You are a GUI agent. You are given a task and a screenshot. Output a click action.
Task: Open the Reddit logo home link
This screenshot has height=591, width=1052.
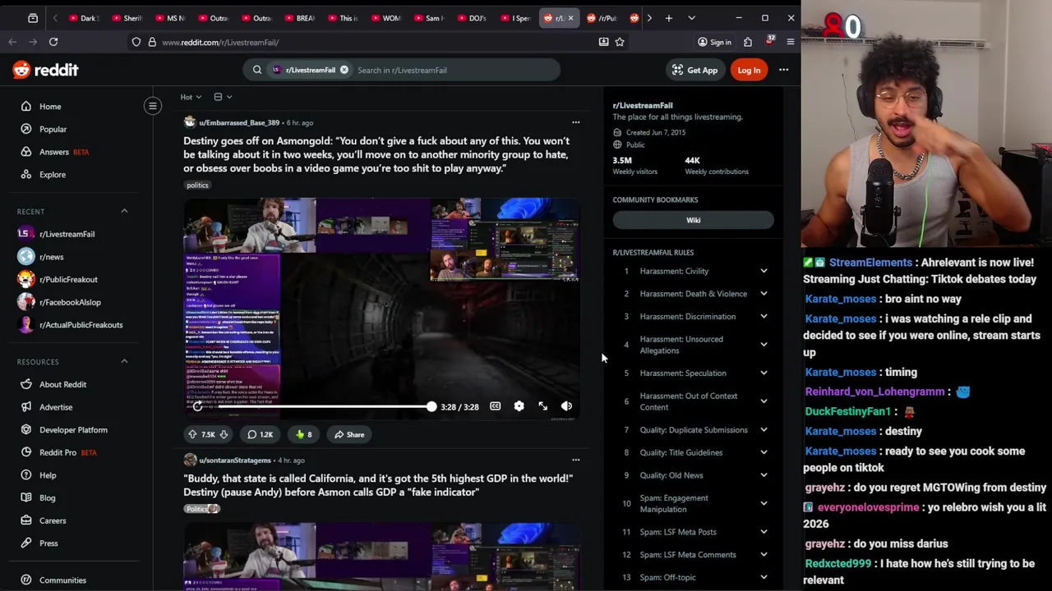45,70
